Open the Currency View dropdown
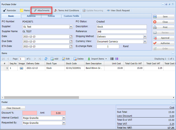 pos(145,41)
